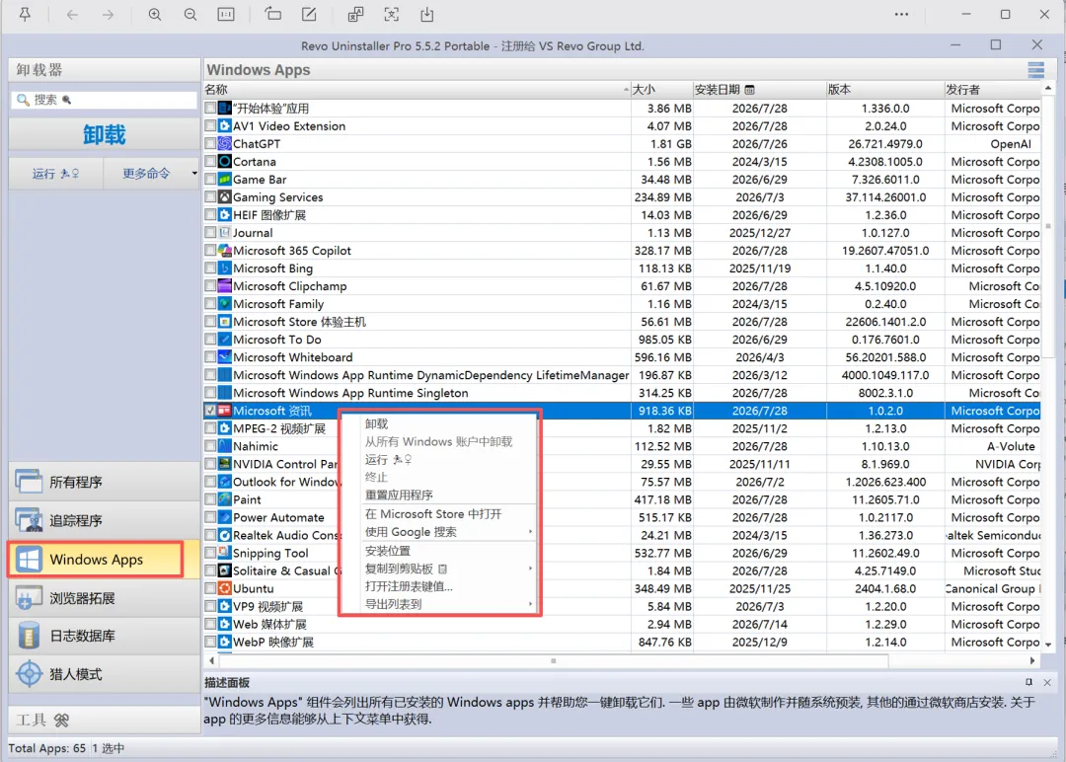This screenshot has width=1066, height=762.
Task: Check the box for Cortana
Action: (x=210, y=161)
